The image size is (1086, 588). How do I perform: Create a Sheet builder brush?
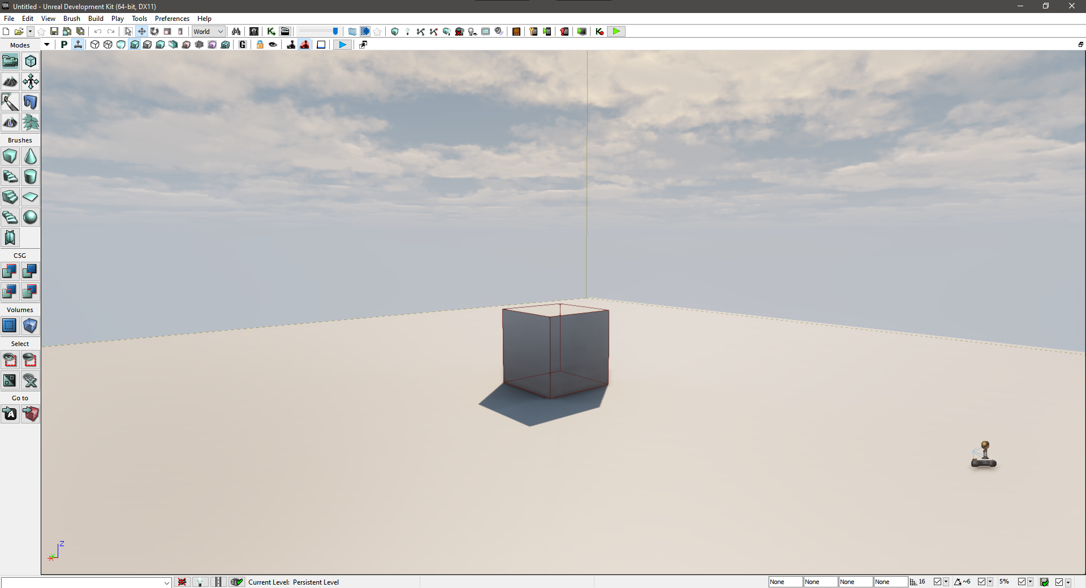(x=31, y=197)
